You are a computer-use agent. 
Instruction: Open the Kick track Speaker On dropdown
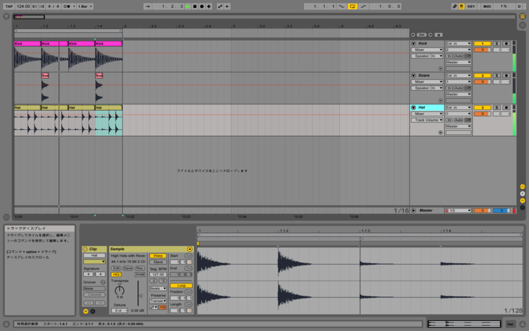coord(427,56)
